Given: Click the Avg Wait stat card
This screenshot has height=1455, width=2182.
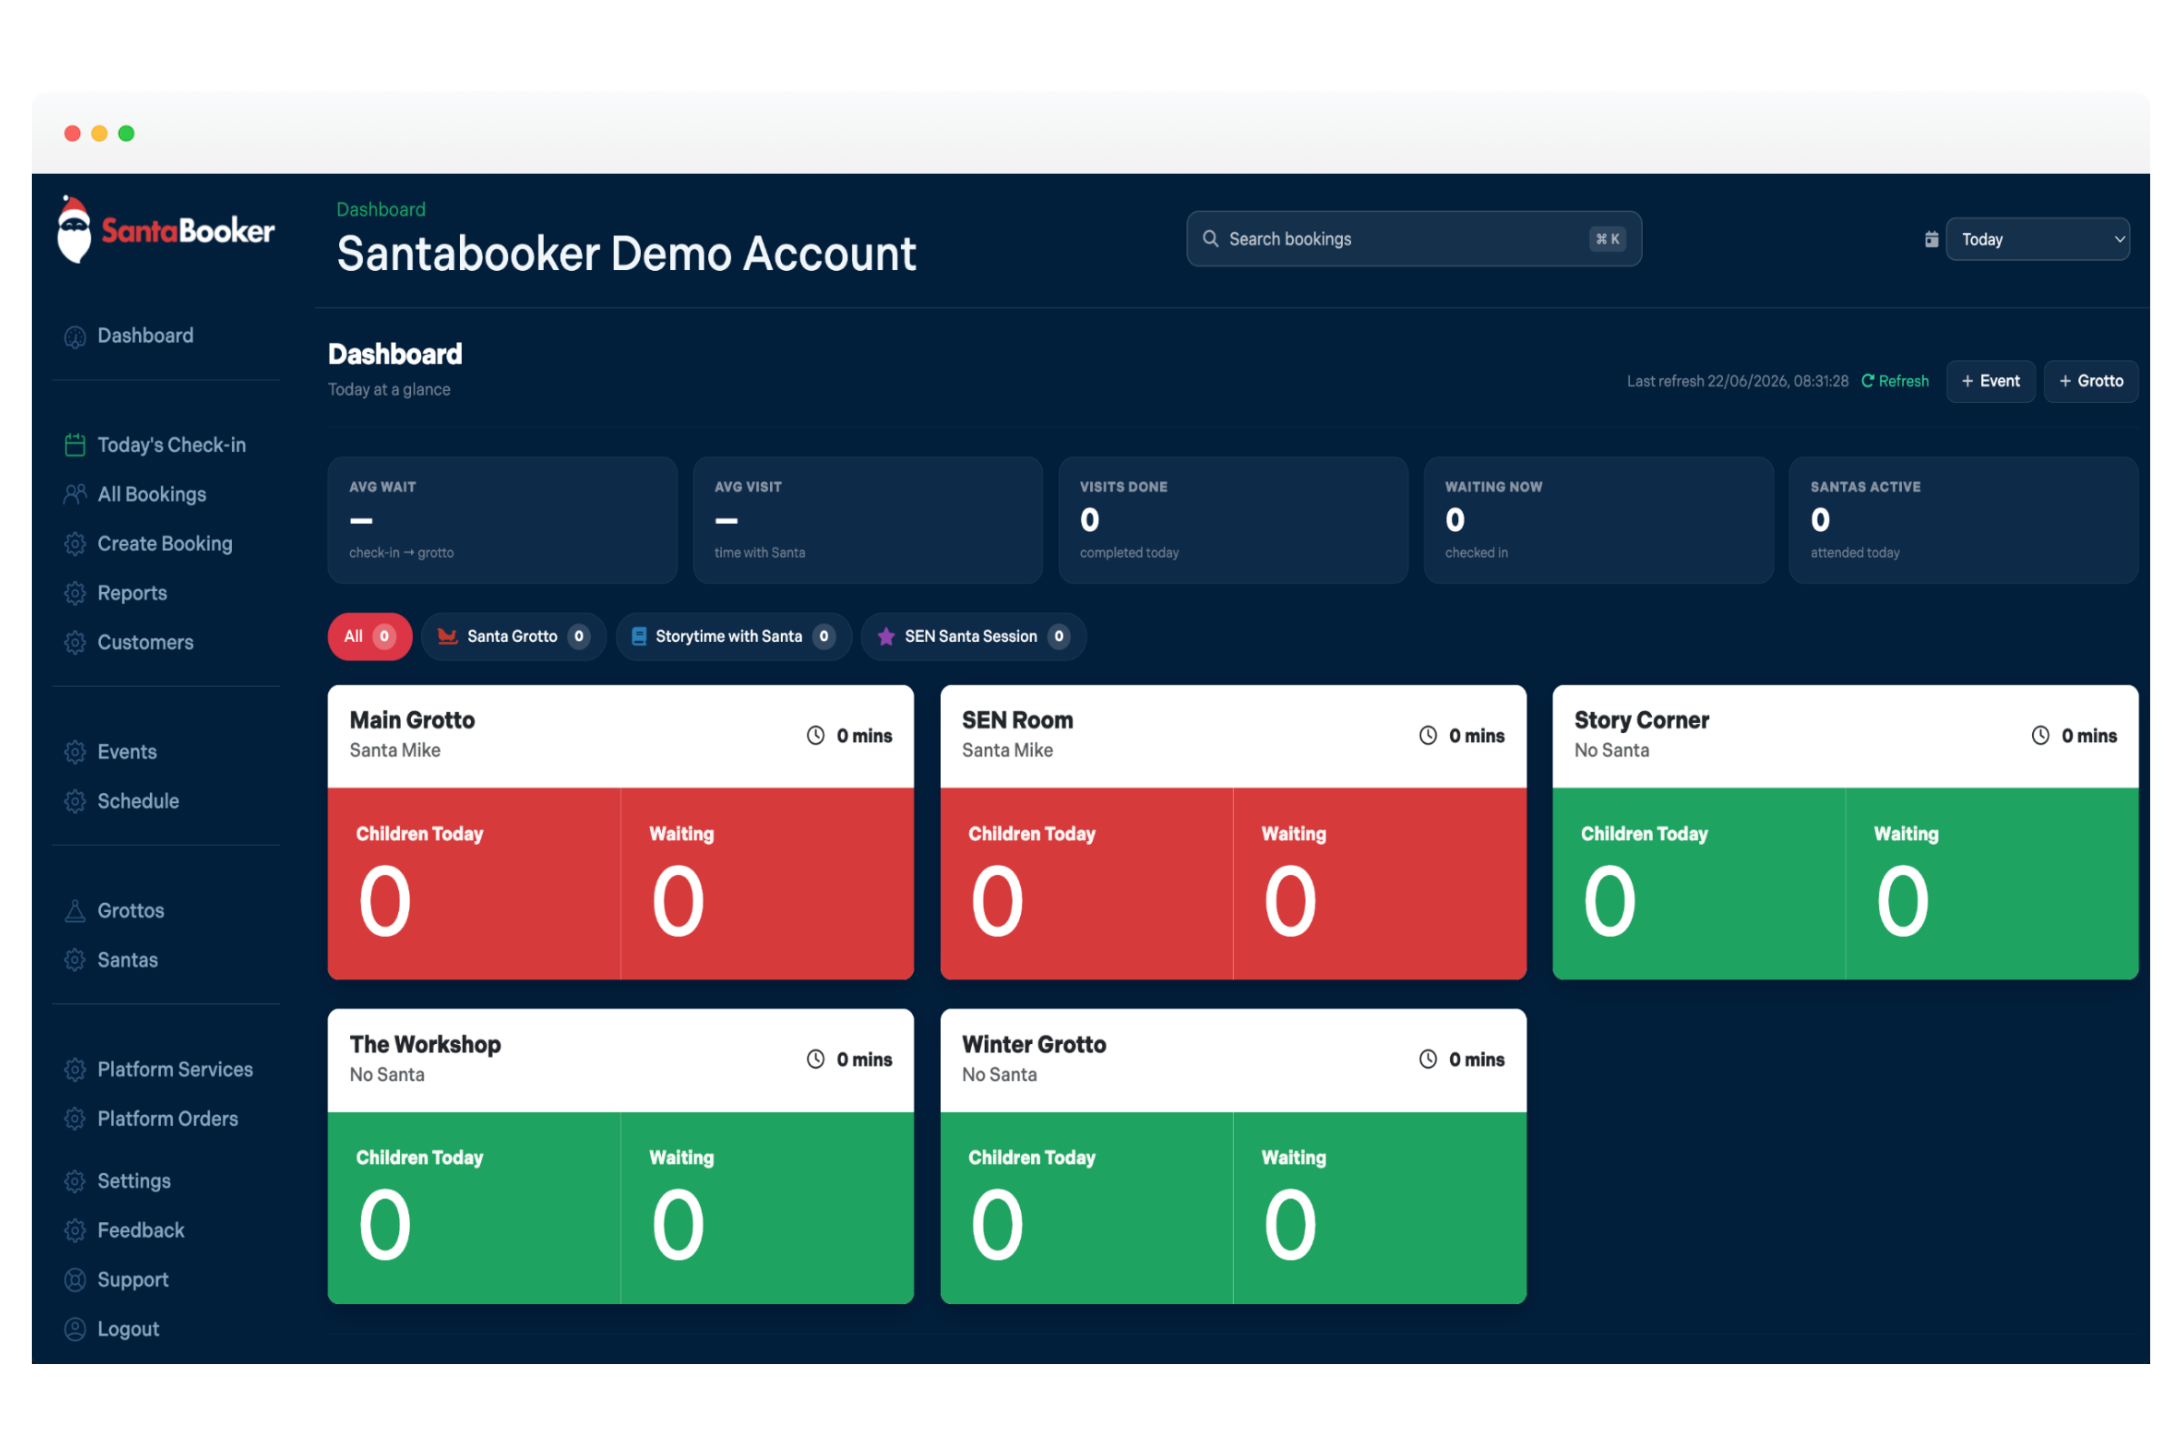Looking at the screenshot, I should [x=503, y=519].
